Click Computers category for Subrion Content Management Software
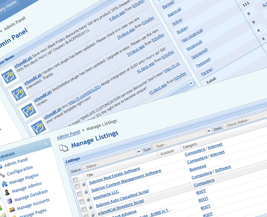The image size is (267, 217). (197, 160)
